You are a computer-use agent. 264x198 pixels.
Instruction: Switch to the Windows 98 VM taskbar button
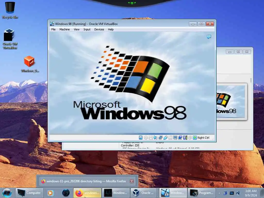173,193
